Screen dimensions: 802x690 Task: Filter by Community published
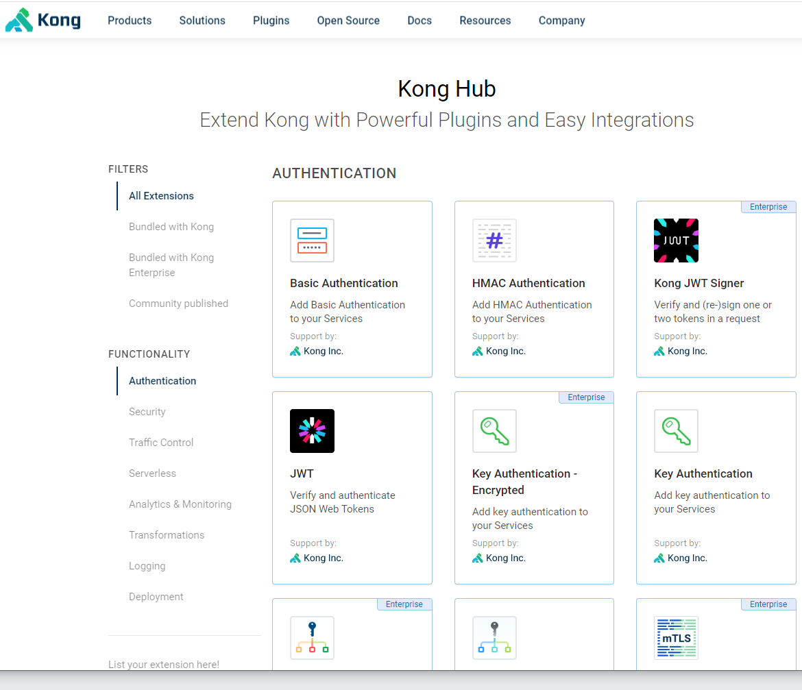[x=178, y=303]
